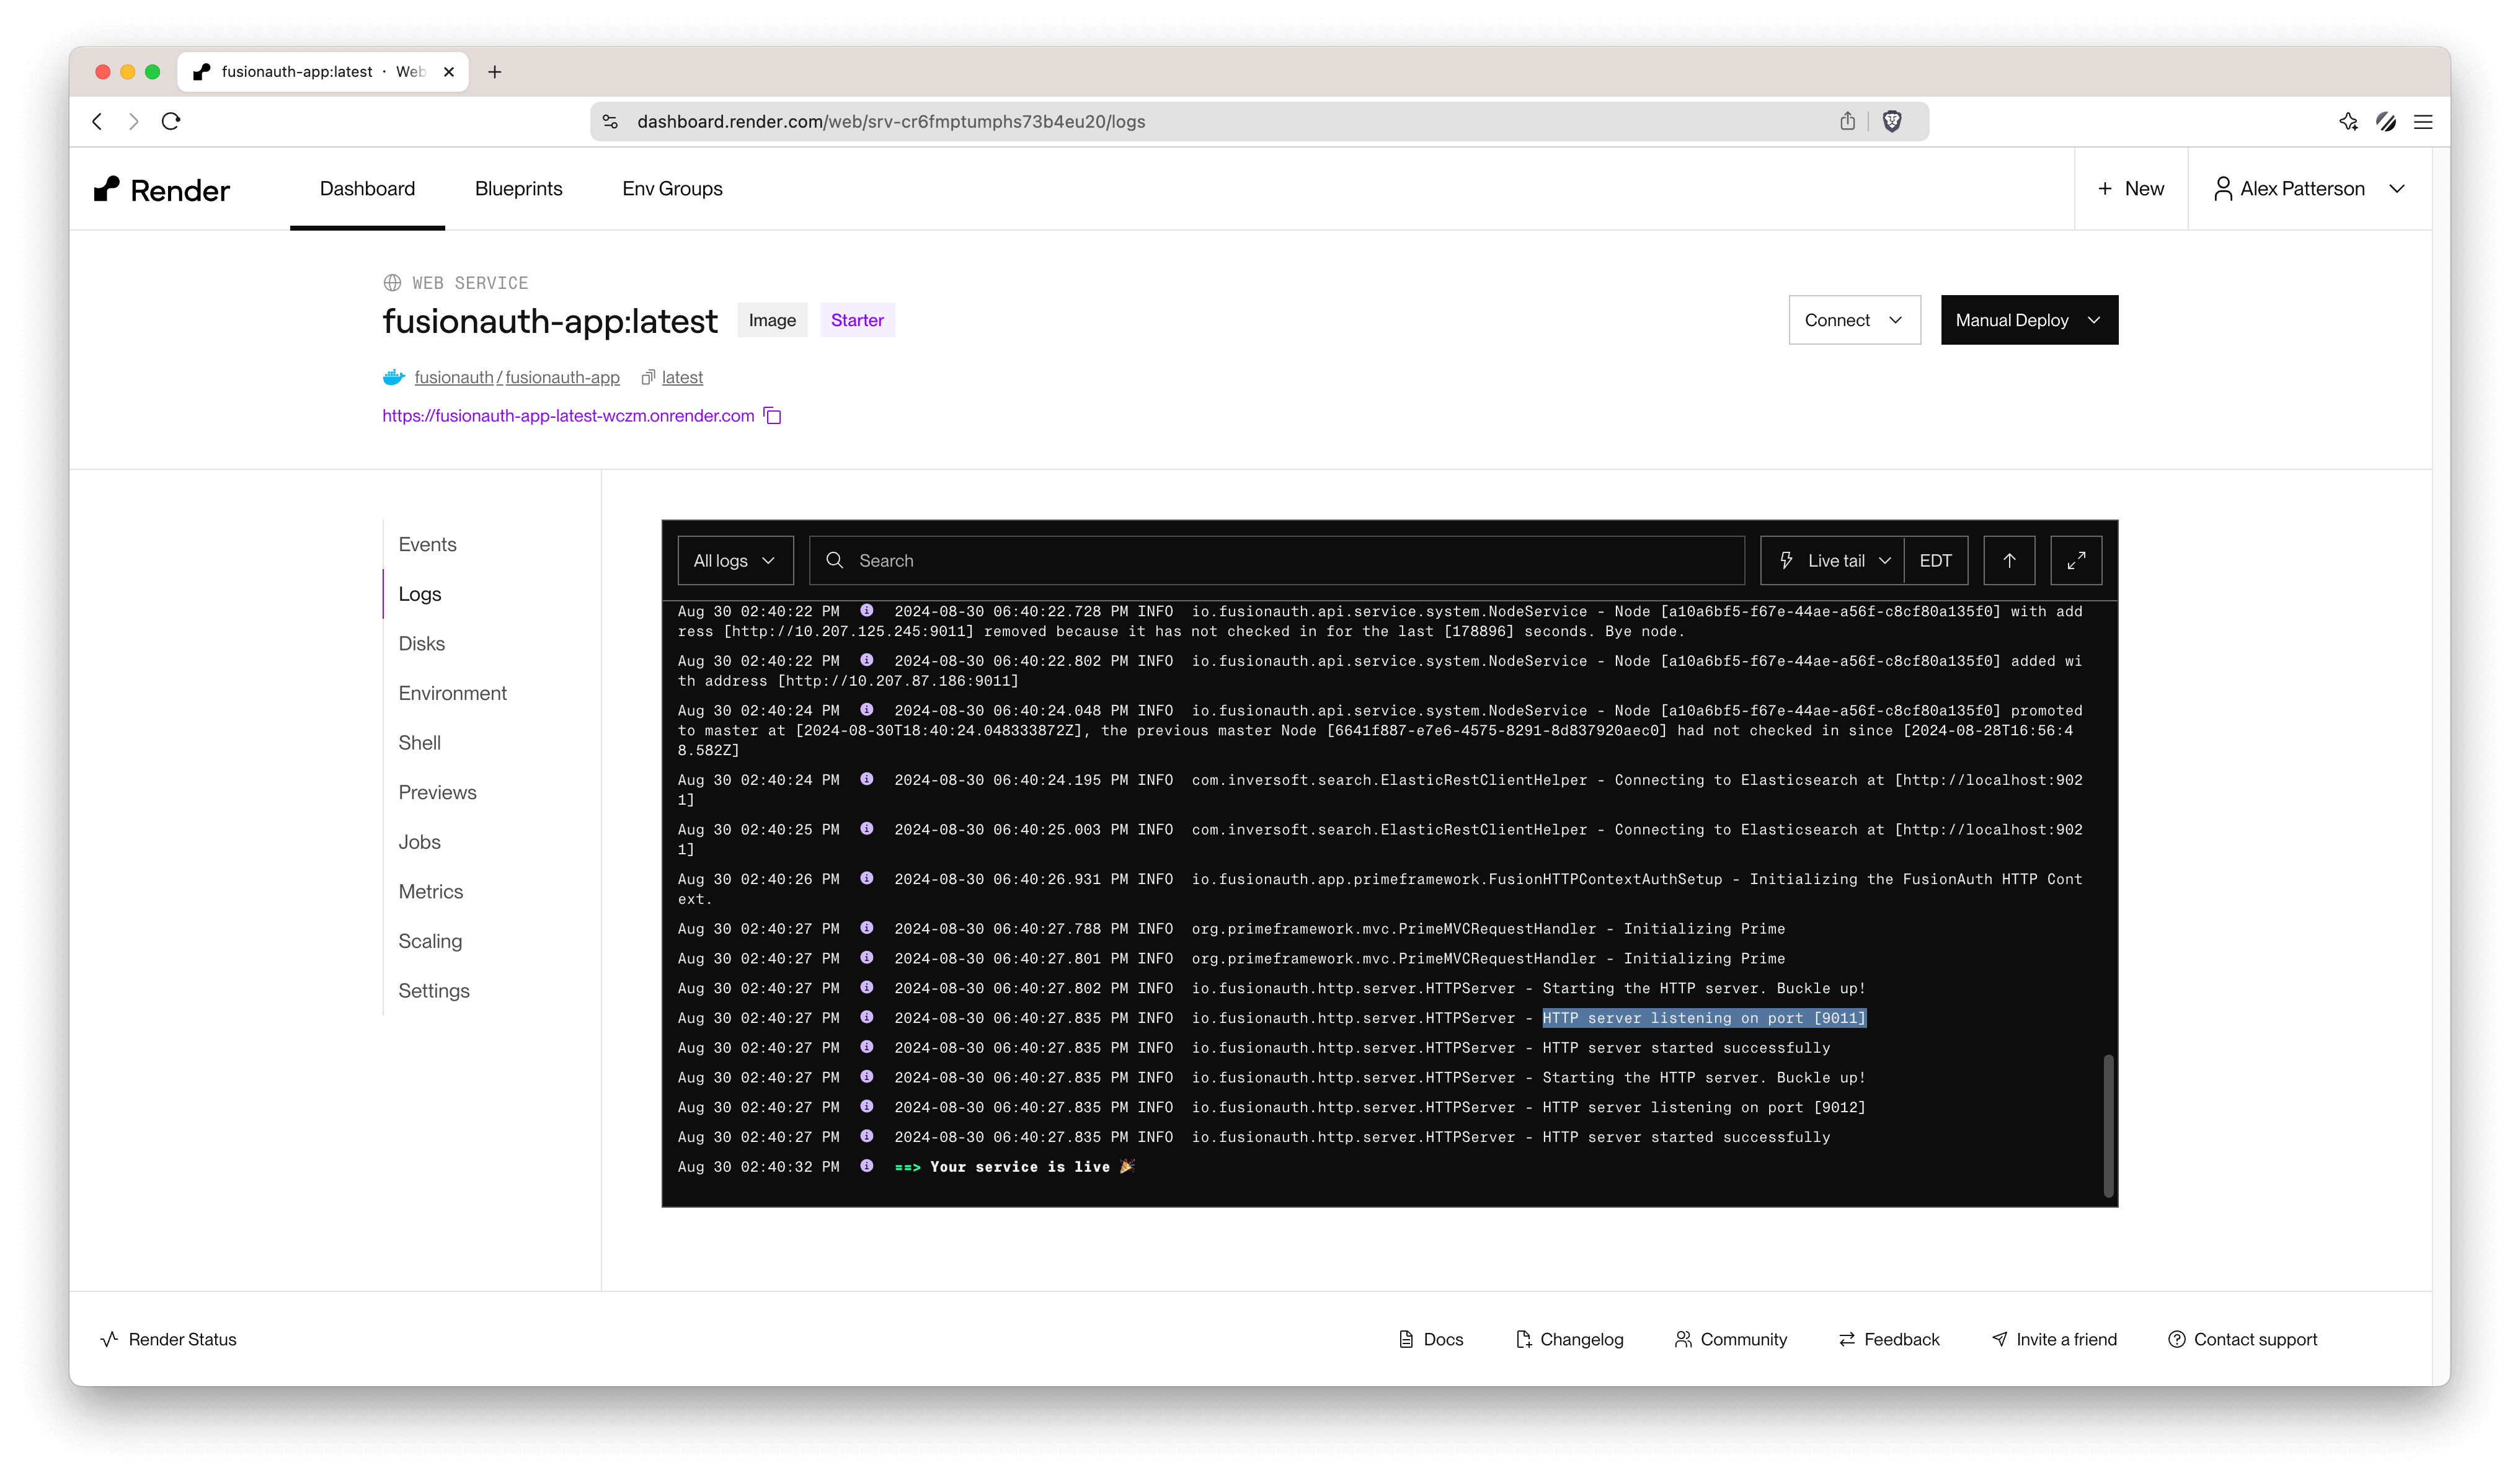Open a new browser tab
This screenshot has width=2520, height=1478.
click(494, 71)
